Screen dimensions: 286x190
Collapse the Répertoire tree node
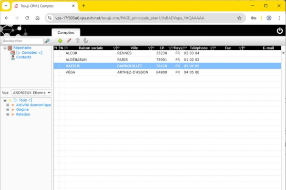tap(5, 48)
